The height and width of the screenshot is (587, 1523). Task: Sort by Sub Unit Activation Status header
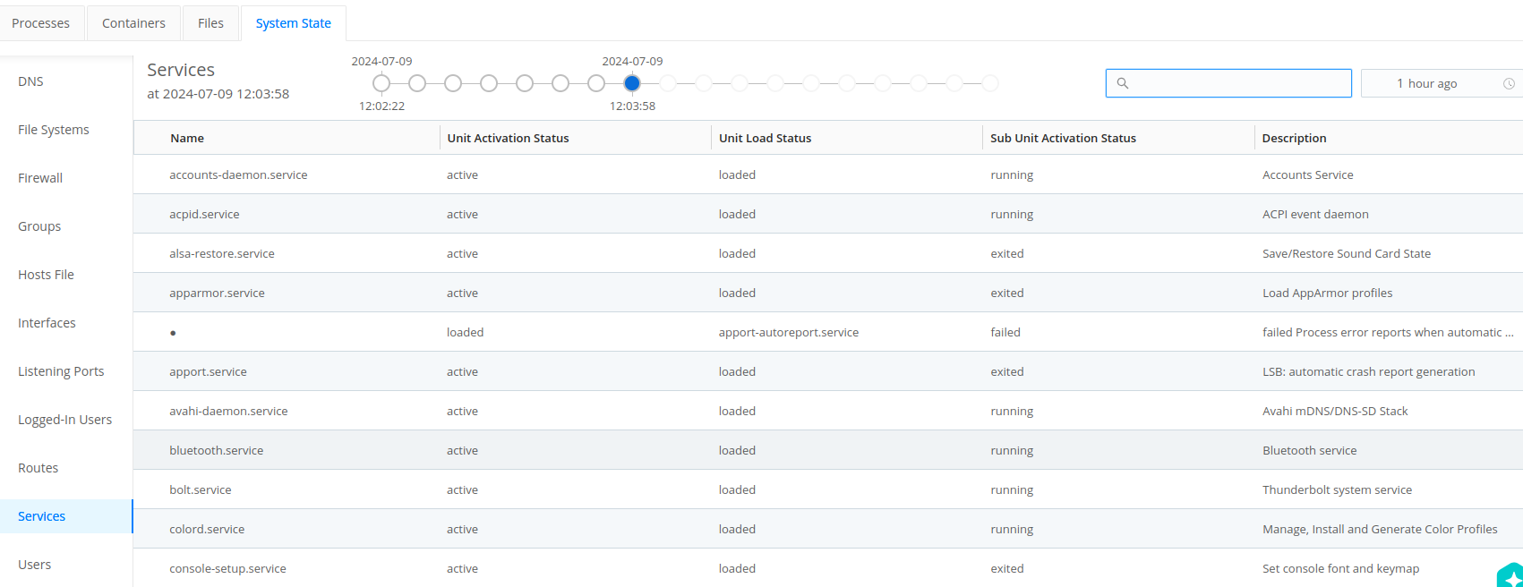[1063, 138]
